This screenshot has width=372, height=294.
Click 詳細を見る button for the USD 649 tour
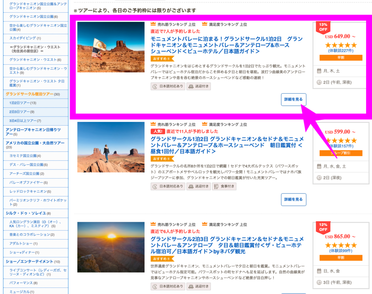(x=293, y=99)
